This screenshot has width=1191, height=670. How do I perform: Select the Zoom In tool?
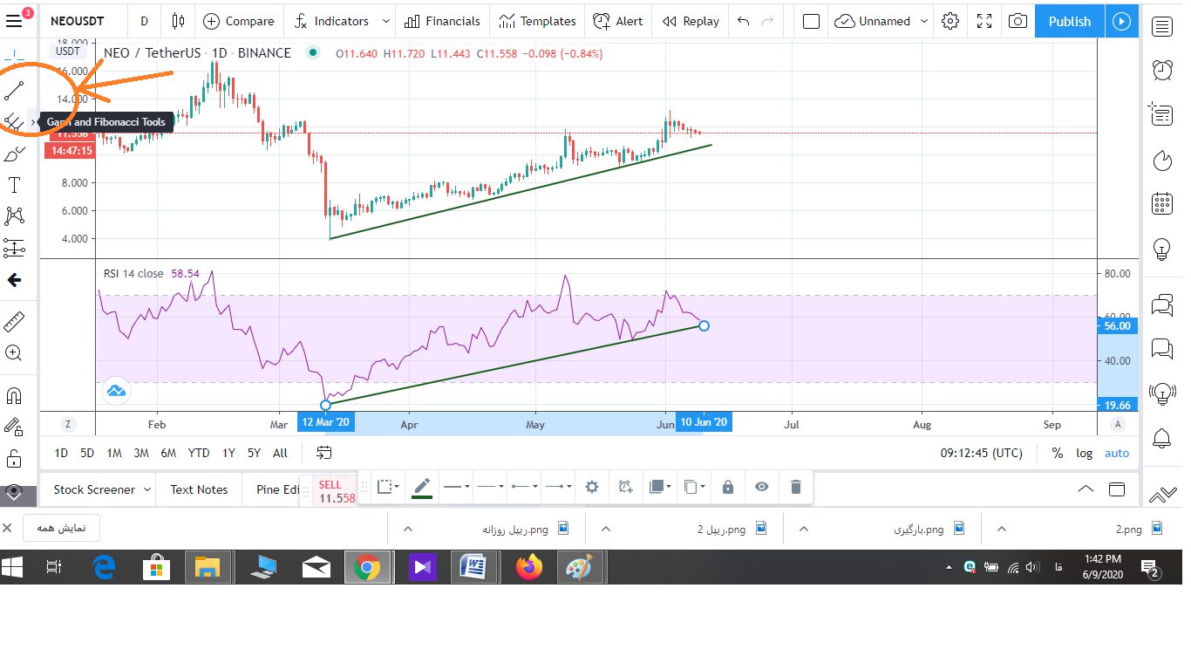[14, 353]
